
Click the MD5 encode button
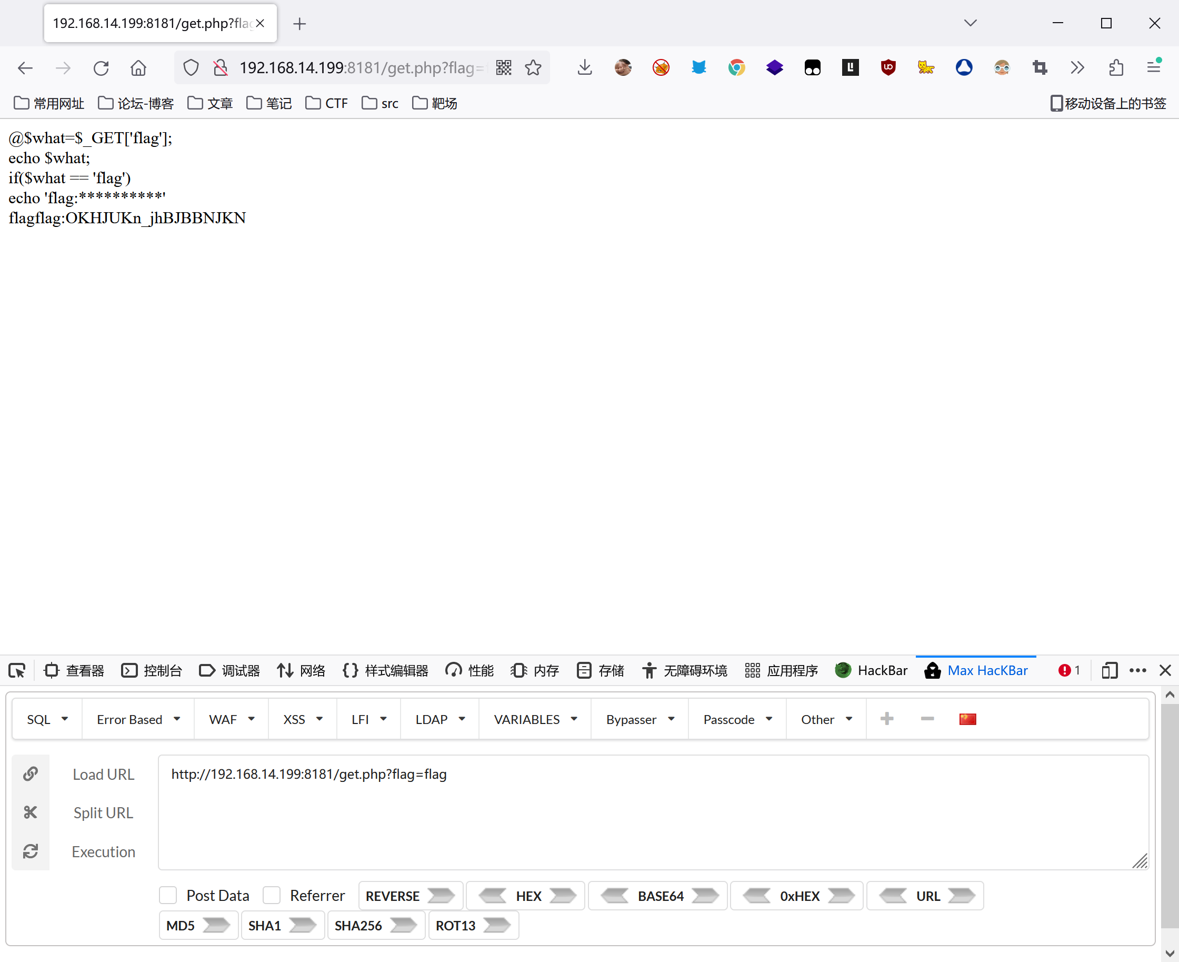(x=198, y=926)
